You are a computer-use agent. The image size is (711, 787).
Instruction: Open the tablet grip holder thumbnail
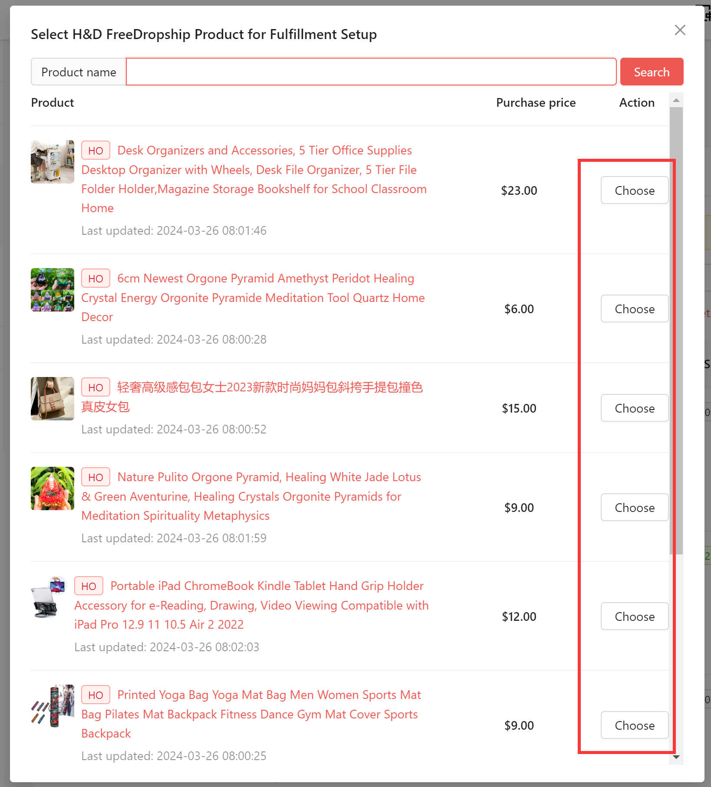tap(49, 597)
